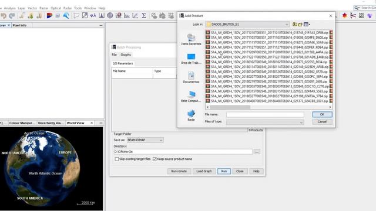Click the file list left scroll arrow
Screen dimensions: 376x211
point(207,107)
